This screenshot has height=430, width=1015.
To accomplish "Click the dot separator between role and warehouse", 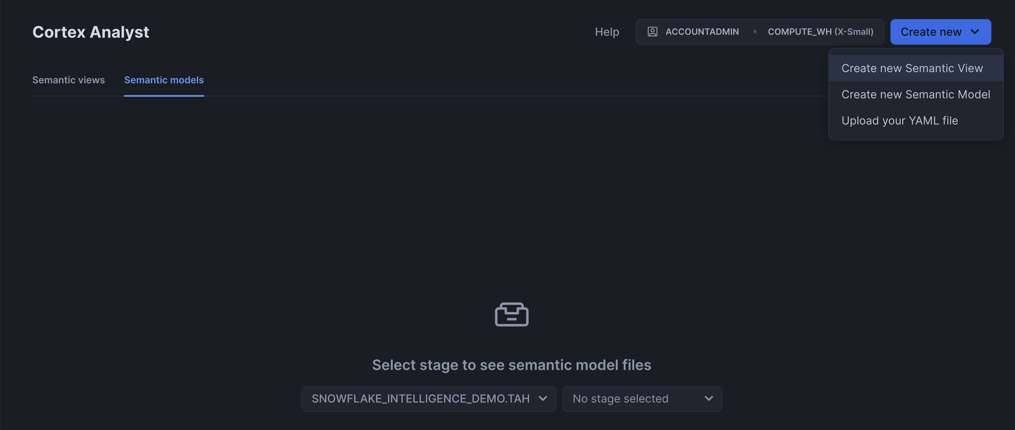I will coord(754,32).
